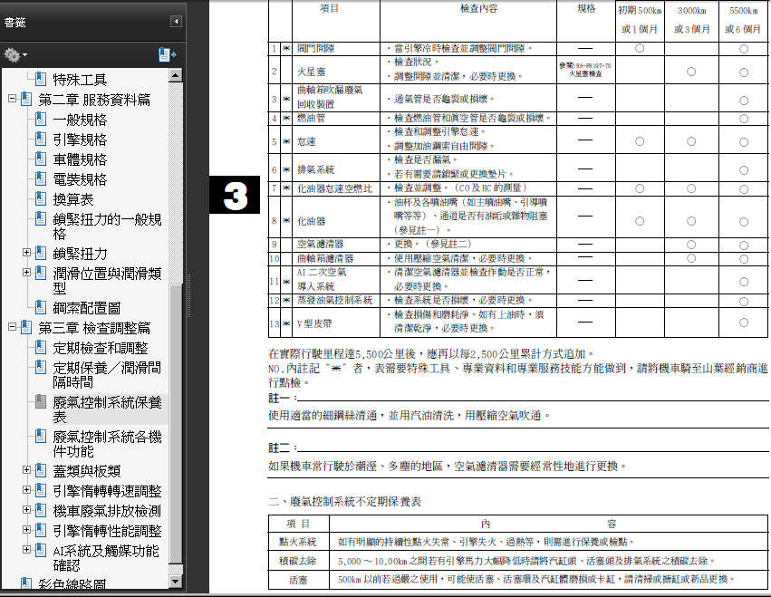
Task: Open the 引擎規格 bookmark
Action: tap(80, 140)
